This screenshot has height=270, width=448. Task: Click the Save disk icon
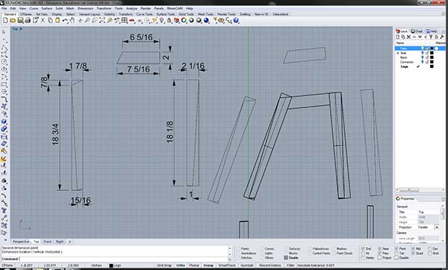(20, 21)
